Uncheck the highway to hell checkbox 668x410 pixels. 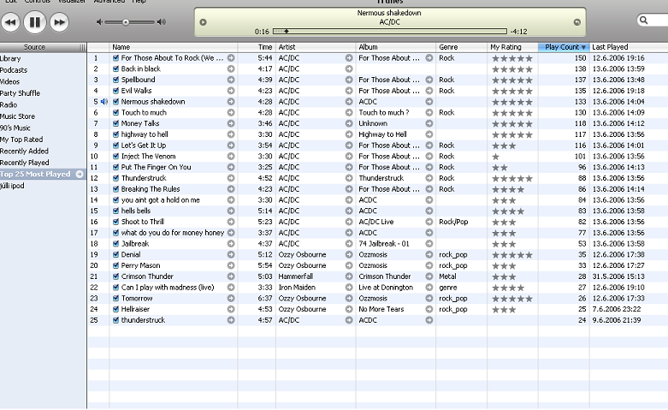coord(115,134)
